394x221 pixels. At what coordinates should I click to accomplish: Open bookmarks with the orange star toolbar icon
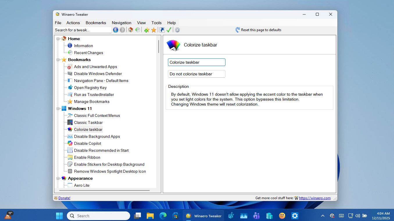[x=154, y=30]
